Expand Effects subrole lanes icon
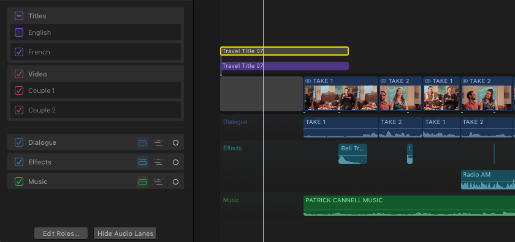 158,162
